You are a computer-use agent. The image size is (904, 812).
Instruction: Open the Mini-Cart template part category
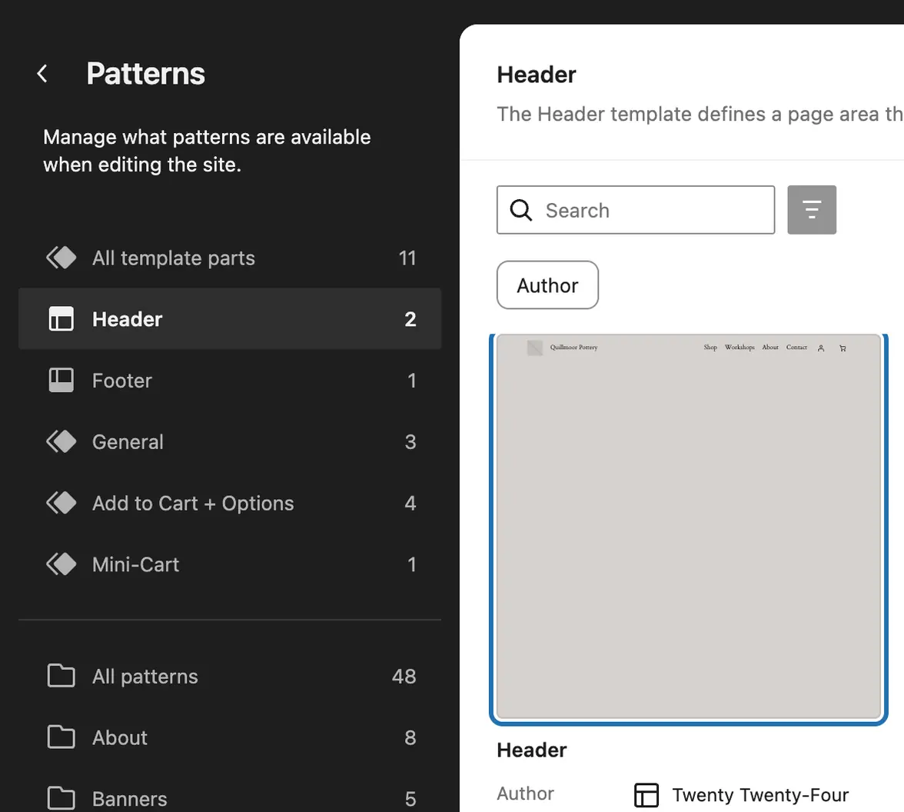230,564
